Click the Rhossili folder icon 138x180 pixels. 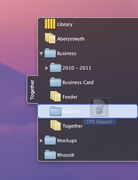click(x=50, y=155)
